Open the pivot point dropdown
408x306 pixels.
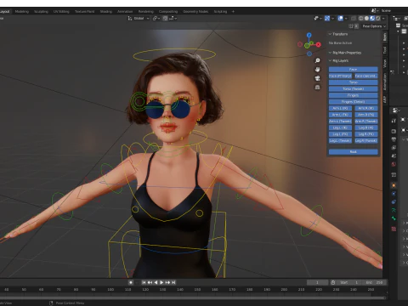[x=156, y=19]
